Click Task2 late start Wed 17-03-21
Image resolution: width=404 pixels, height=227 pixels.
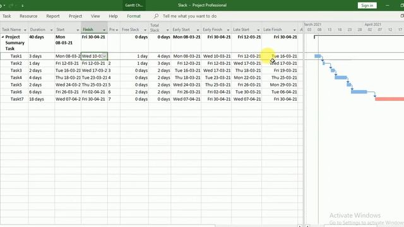pos(247,63)
